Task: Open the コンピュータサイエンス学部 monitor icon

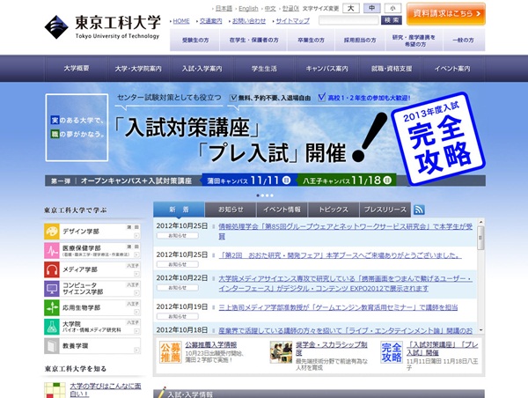Action: tap(52, 289)
